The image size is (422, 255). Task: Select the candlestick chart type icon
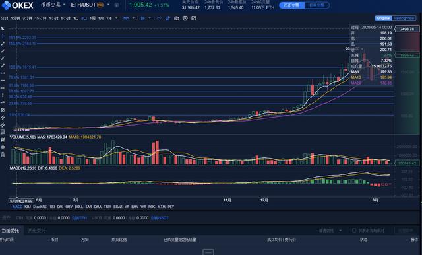143,18
